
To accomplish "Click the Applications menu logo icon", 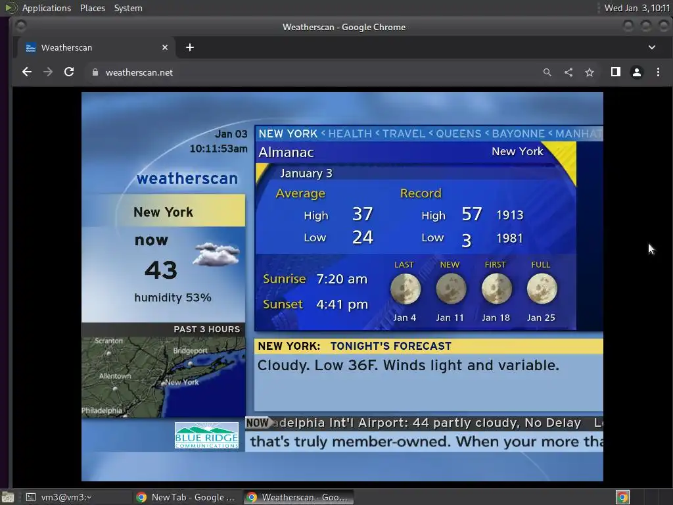I will coord(11,8).
